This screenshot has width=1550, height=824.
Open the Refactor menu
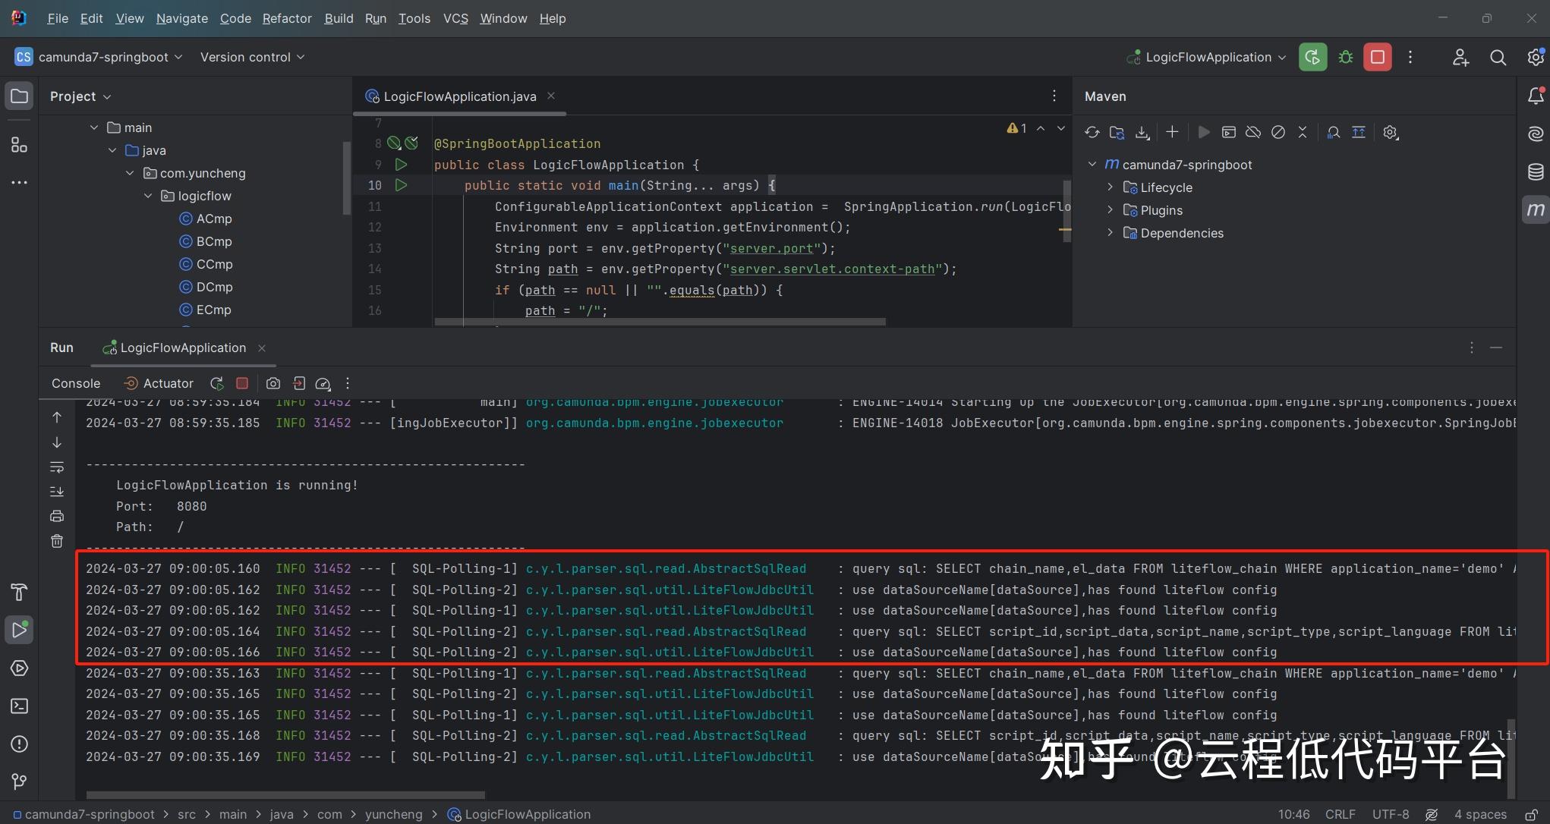(287, 18)
